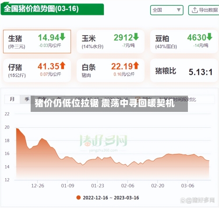Viewport: 219px width, 208px height.
Task: Select the 豆粕 (43%蛋白) price card
Action: coord(184,41)
